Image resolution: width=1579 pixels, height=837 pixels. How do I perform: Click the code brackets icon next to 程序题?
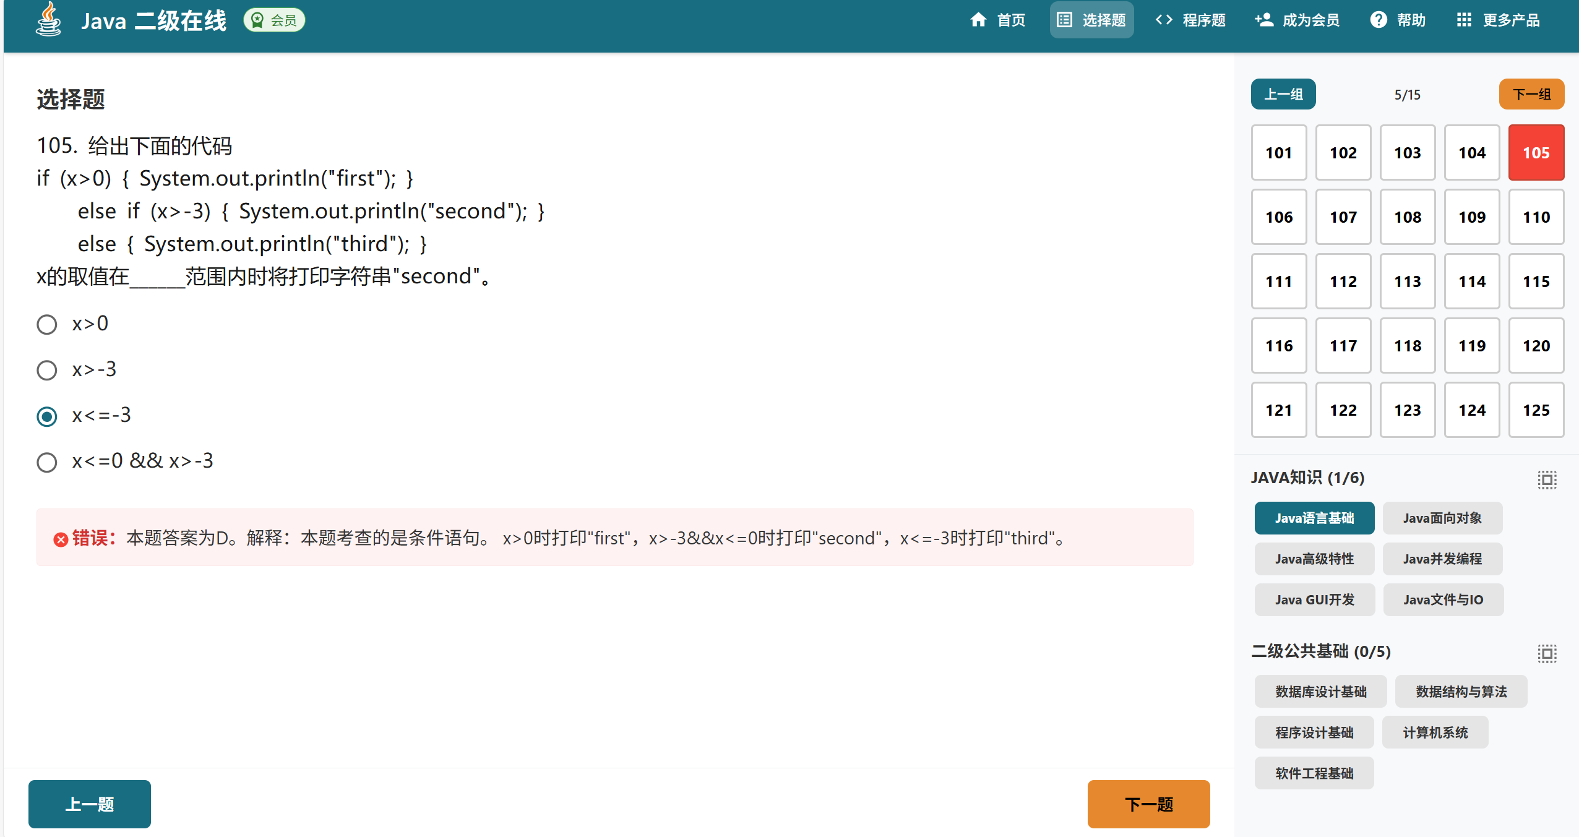[x=1164, y=20]
